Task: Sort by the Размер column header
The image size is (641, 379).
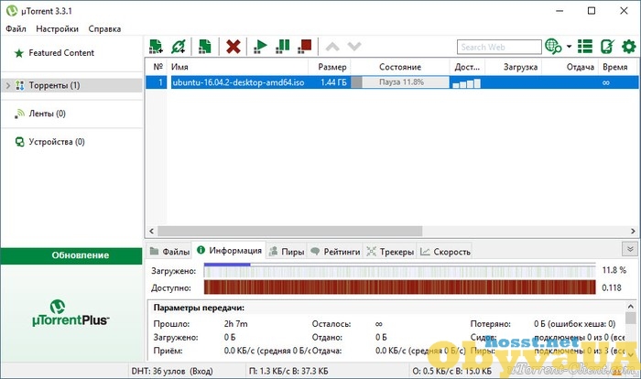Action: 330,67
